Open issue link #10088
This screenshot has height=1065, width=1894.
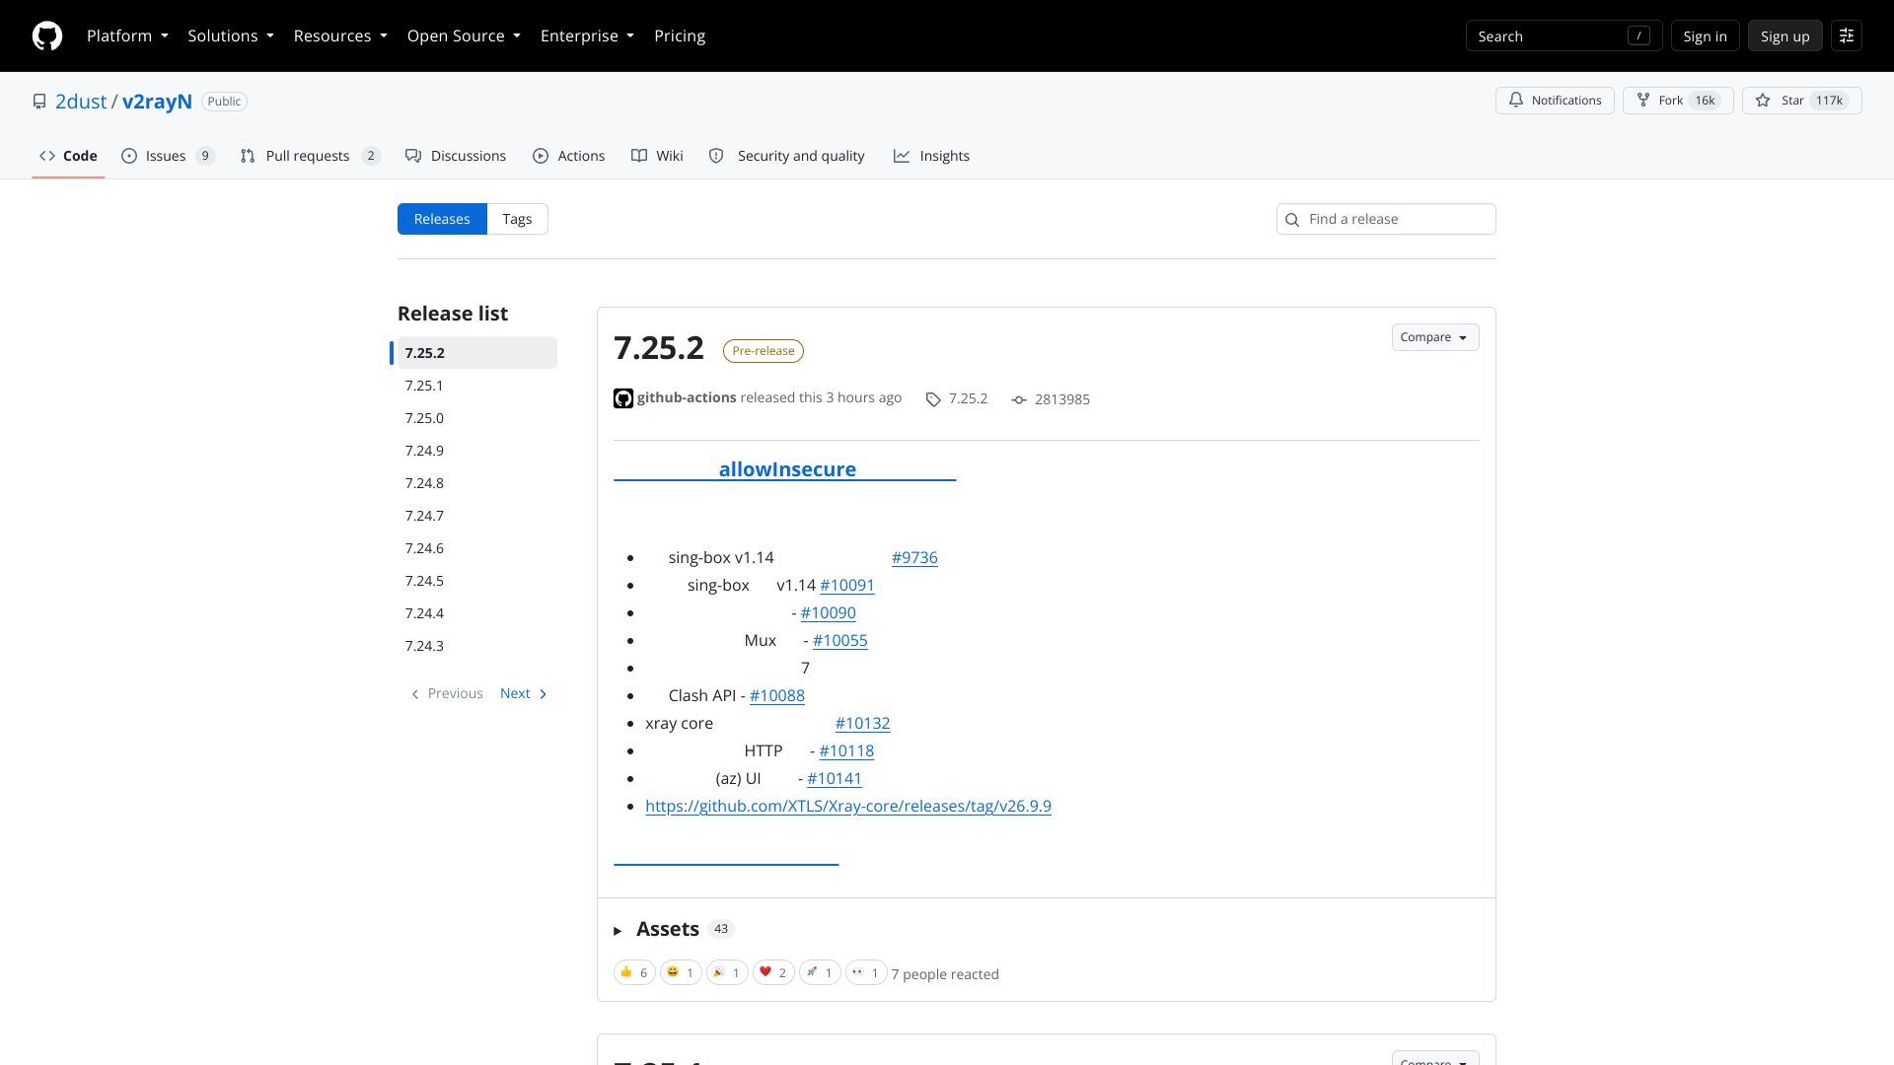click(x=777, y=695)
